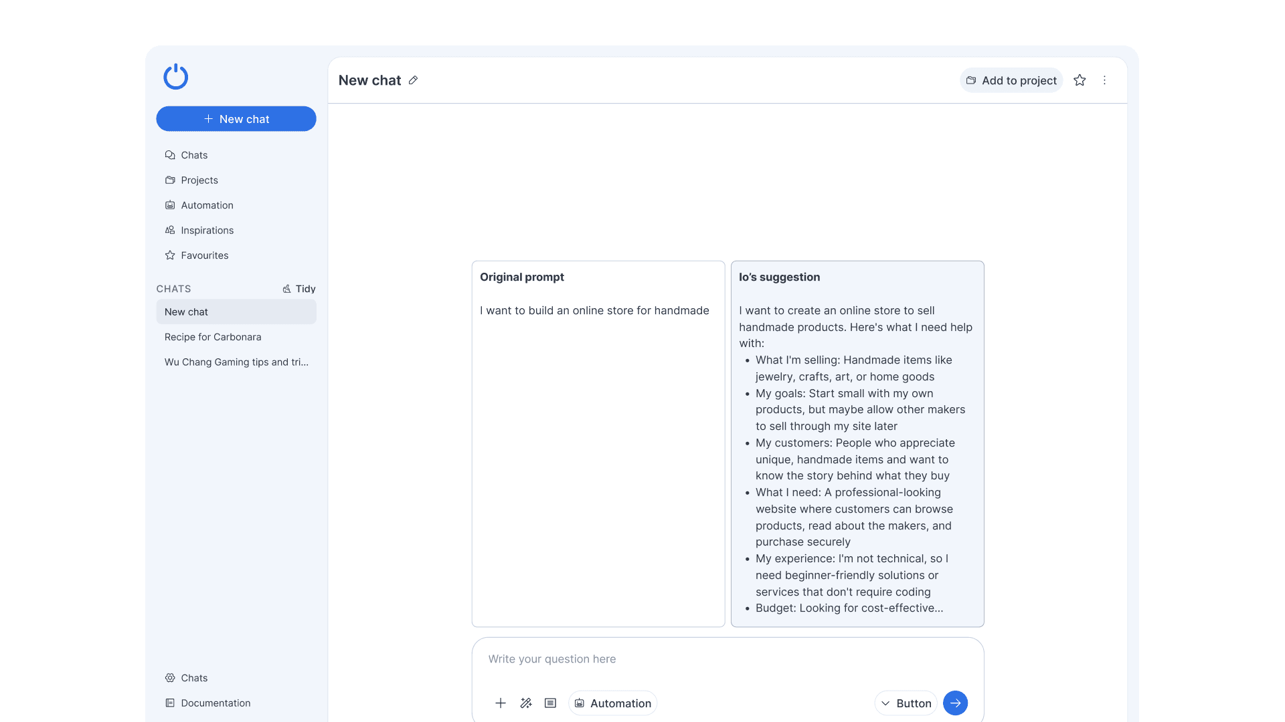The height and width of the screenshot is (722, 1285).
Task: Select the Io's suggestion prompt card
Action: click(x=857, y=443)
